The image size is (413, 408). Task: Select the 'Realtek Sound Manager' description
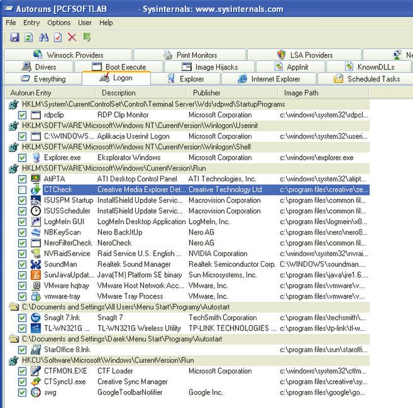click(134, 264)
